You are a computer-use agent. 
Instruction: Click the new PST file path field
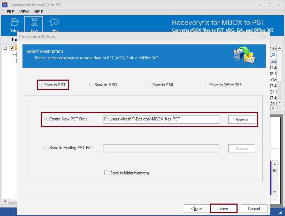point(161,119)
